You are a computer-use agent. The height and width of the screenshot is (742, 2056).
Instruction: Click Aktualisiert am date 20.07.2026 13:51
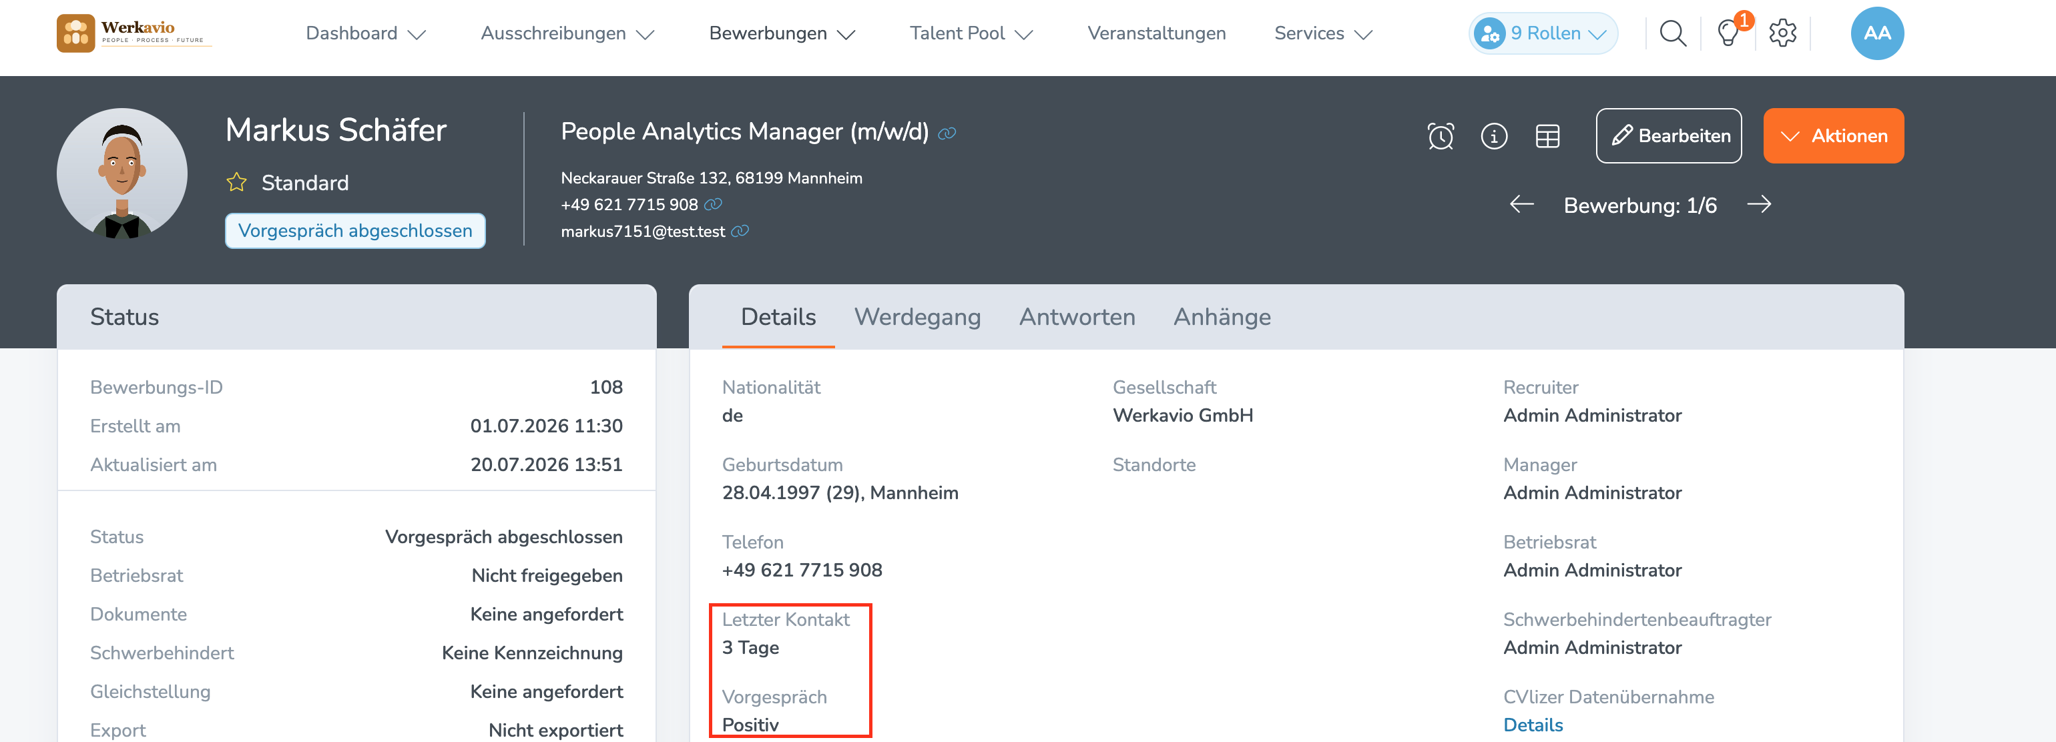coord(546,465)
